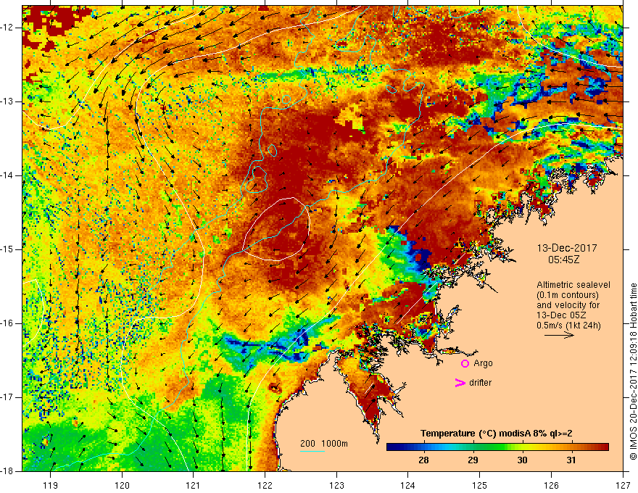Click longitude axis label '123'

click(336, 485)
